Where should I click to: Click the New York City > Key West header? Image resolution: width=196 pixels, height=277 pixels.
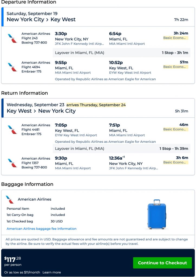pyautogui.click(x=41, y=19)
